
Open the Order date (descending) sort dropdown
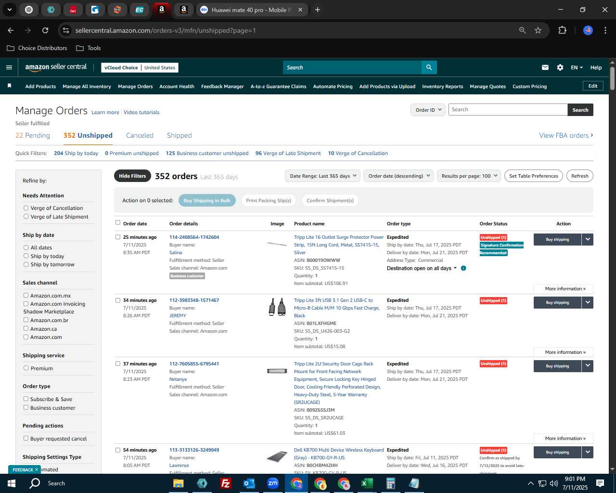coord(398,176)
